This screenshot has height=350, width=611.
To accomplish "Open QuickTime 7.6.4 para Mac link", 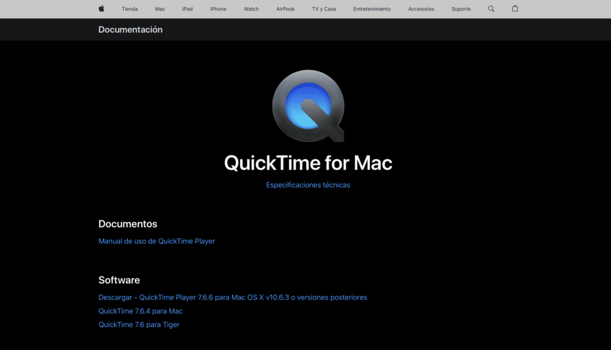I will point(141,311).
